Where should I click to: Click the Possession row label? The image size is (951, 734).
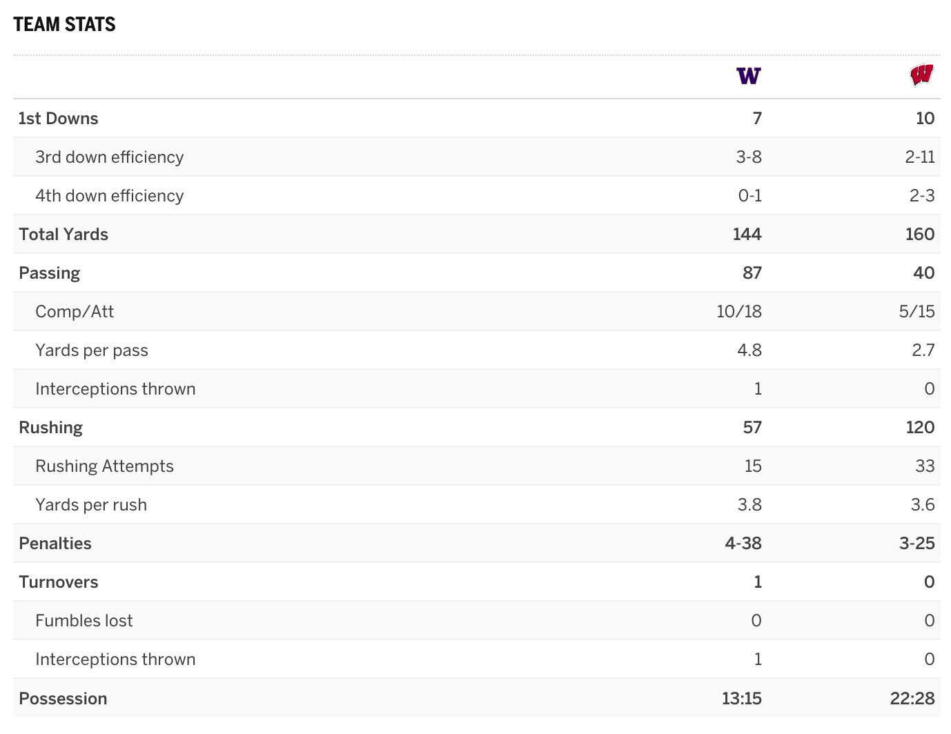point(63,699)
